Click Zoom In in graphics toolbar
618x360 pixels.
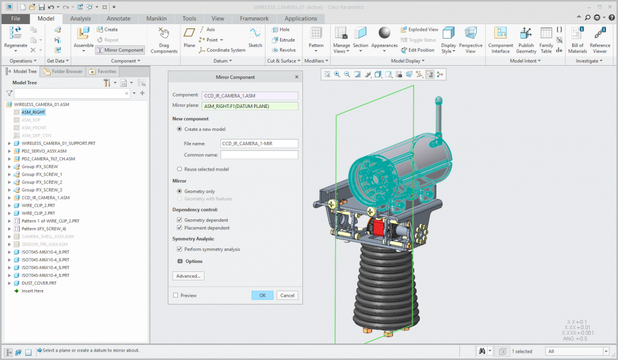click(x=337, y=74)
